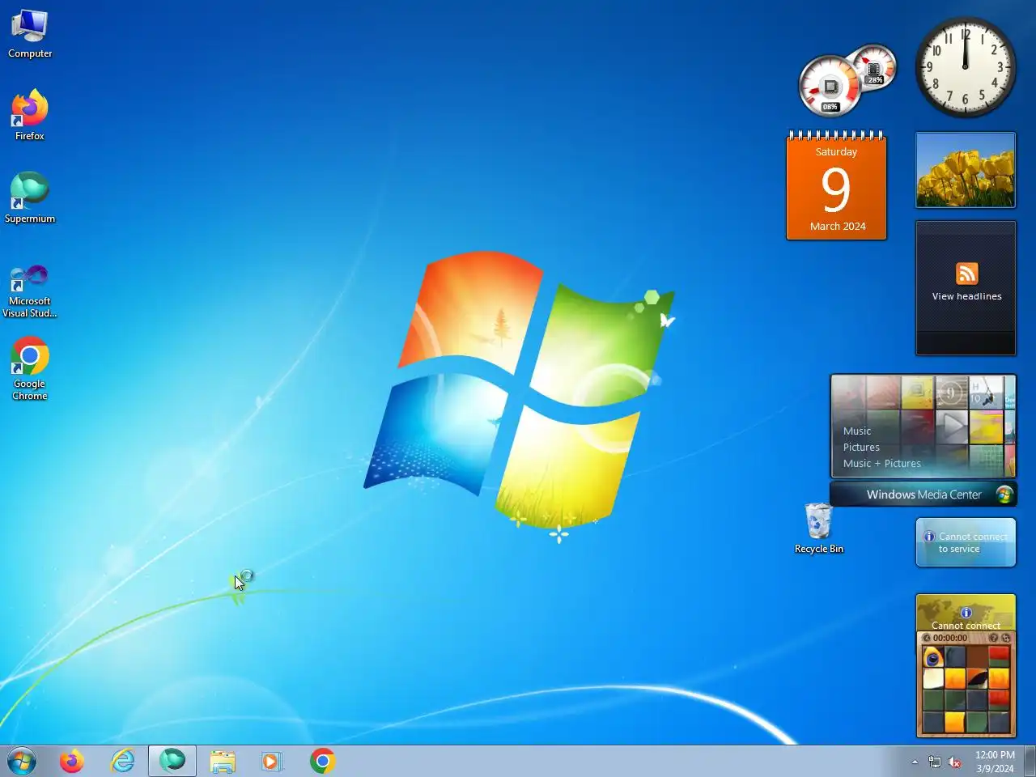Open Windows Explorer from the taskbar
Image resolution: width=1036 pixels, height=777 pixels.
tap(223, 762)
